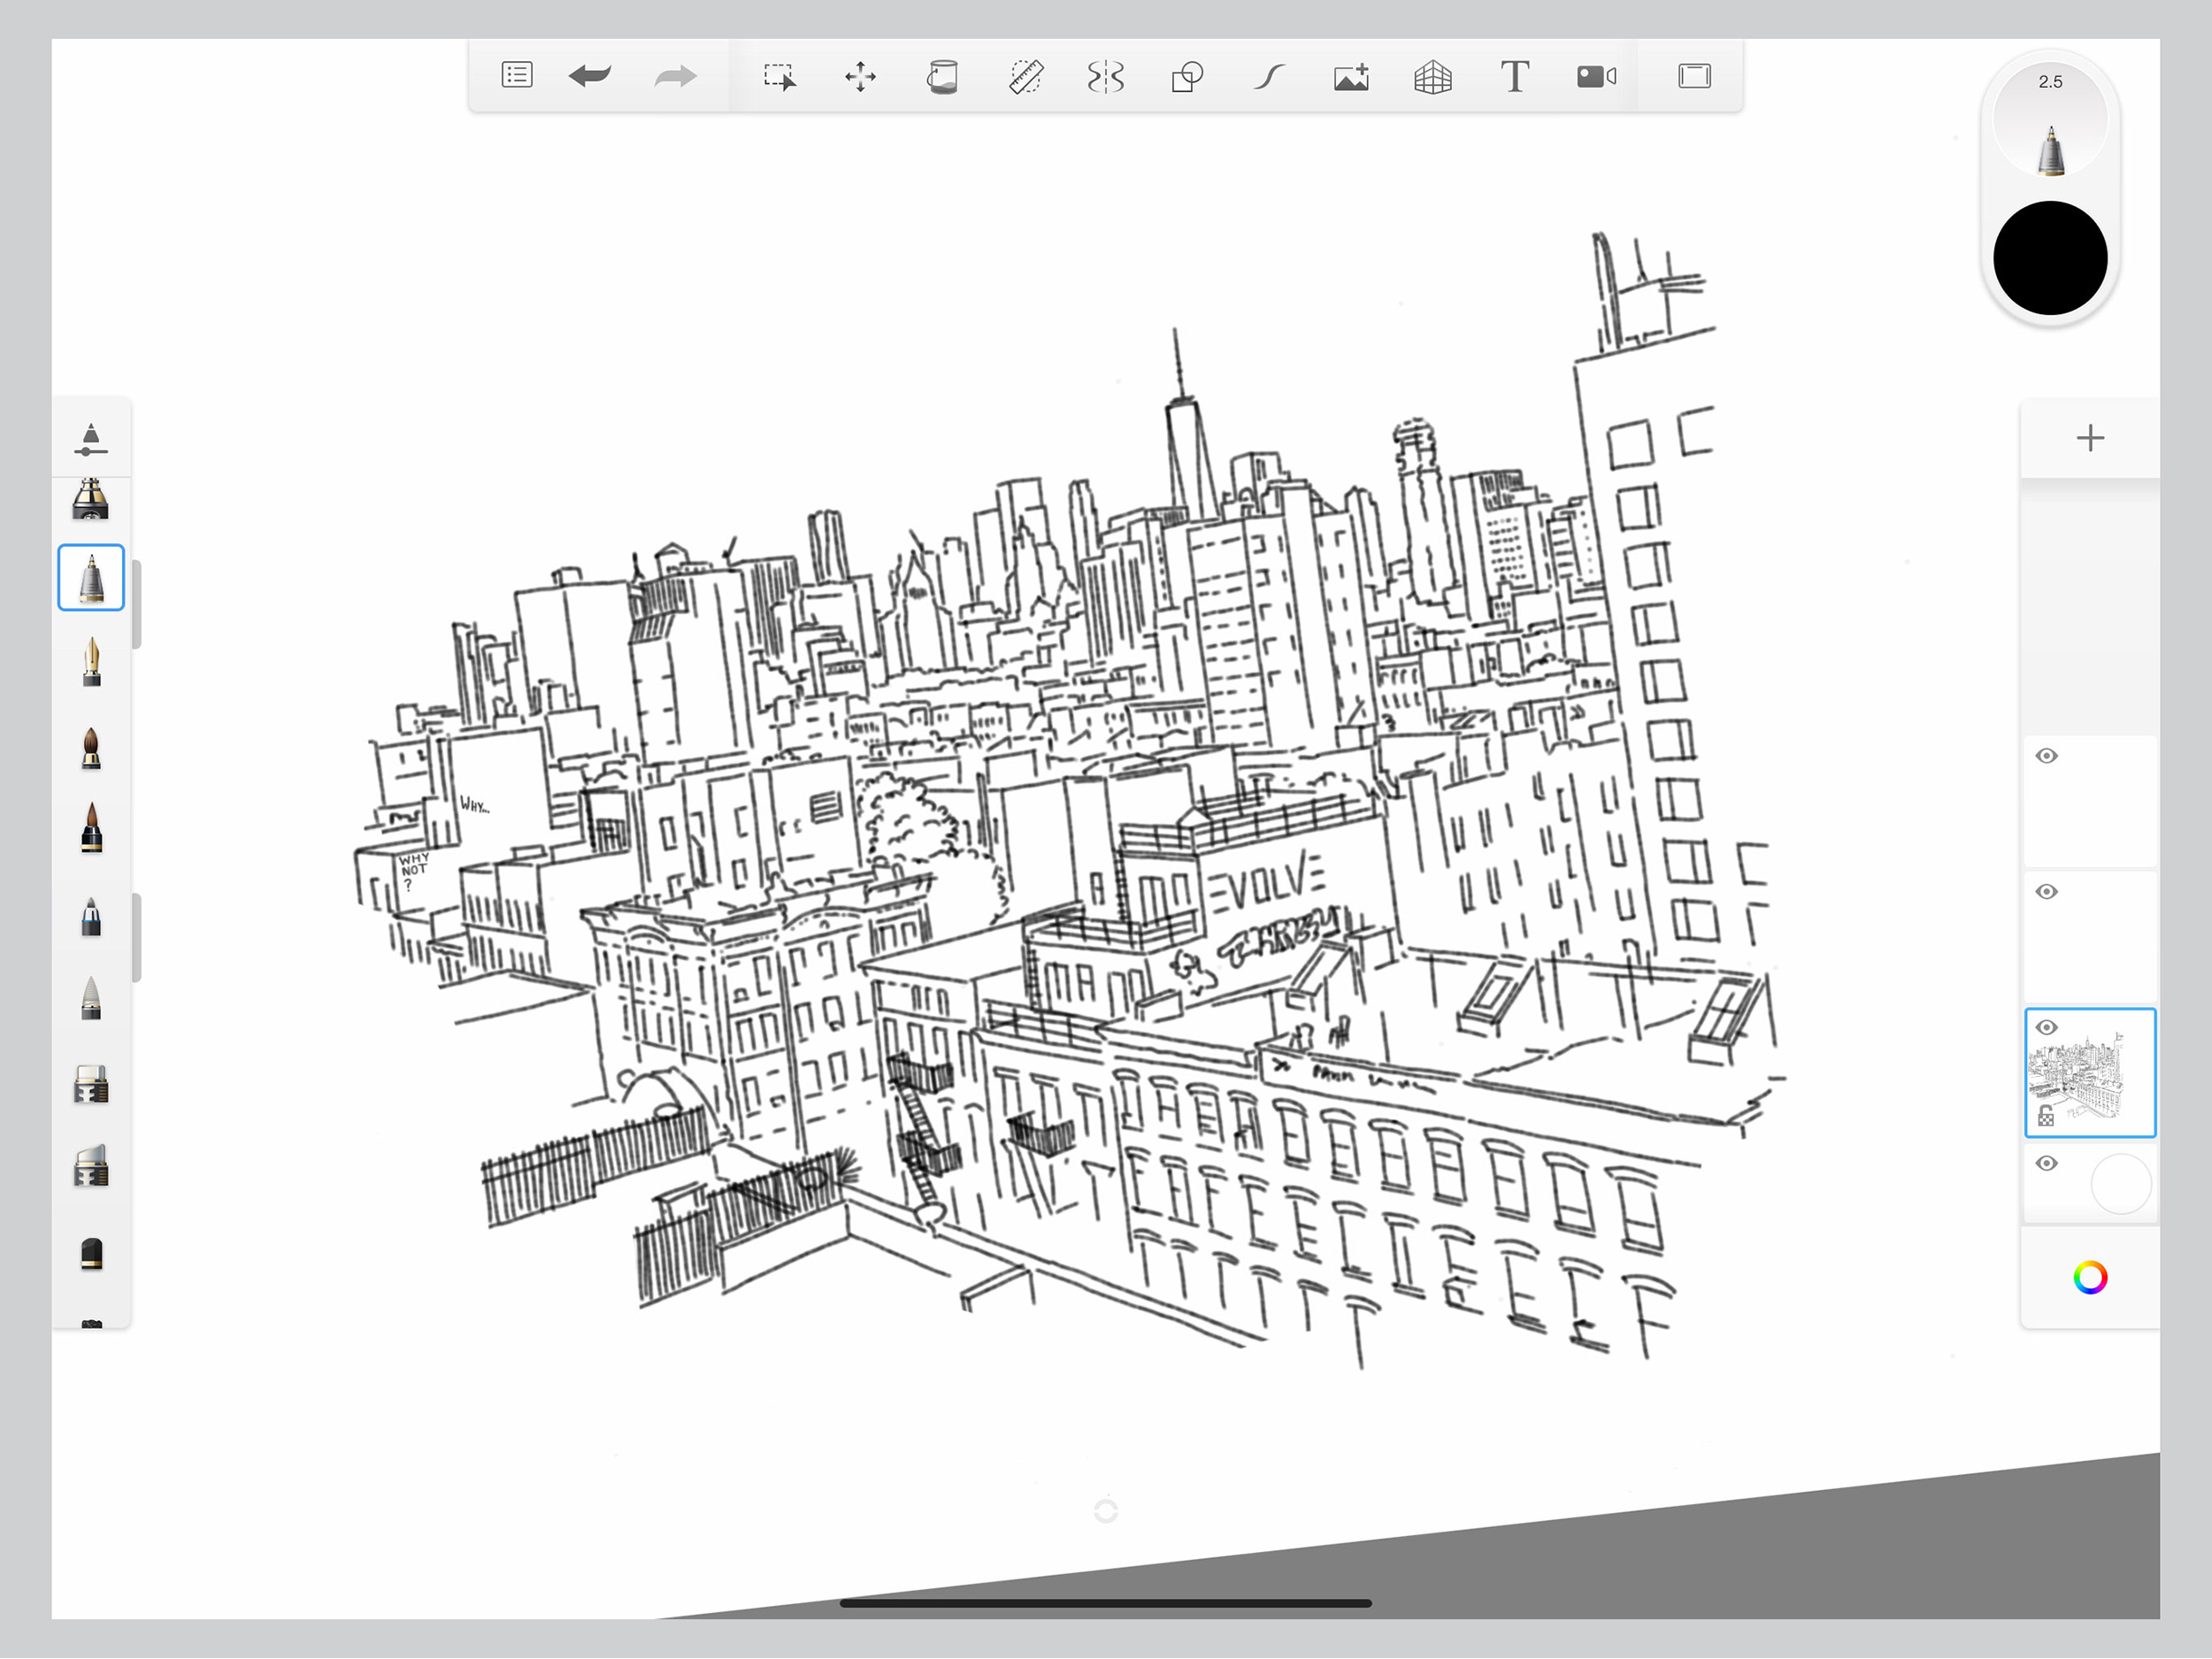Screen dimensions: 2212x1659
Task: Hide the second empty layer
Action: point(2046,892)
